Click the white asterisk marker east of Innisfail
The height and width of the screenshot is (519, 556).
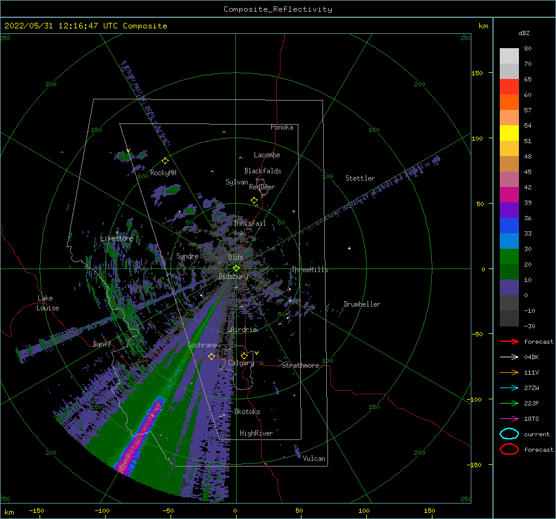click(293, 212)
